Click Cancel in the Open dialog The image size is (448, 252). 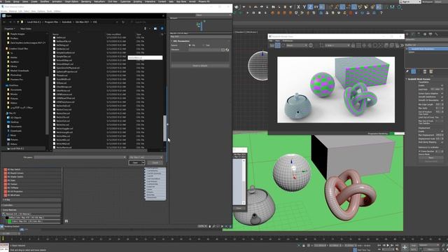click(x=155, y=162)
